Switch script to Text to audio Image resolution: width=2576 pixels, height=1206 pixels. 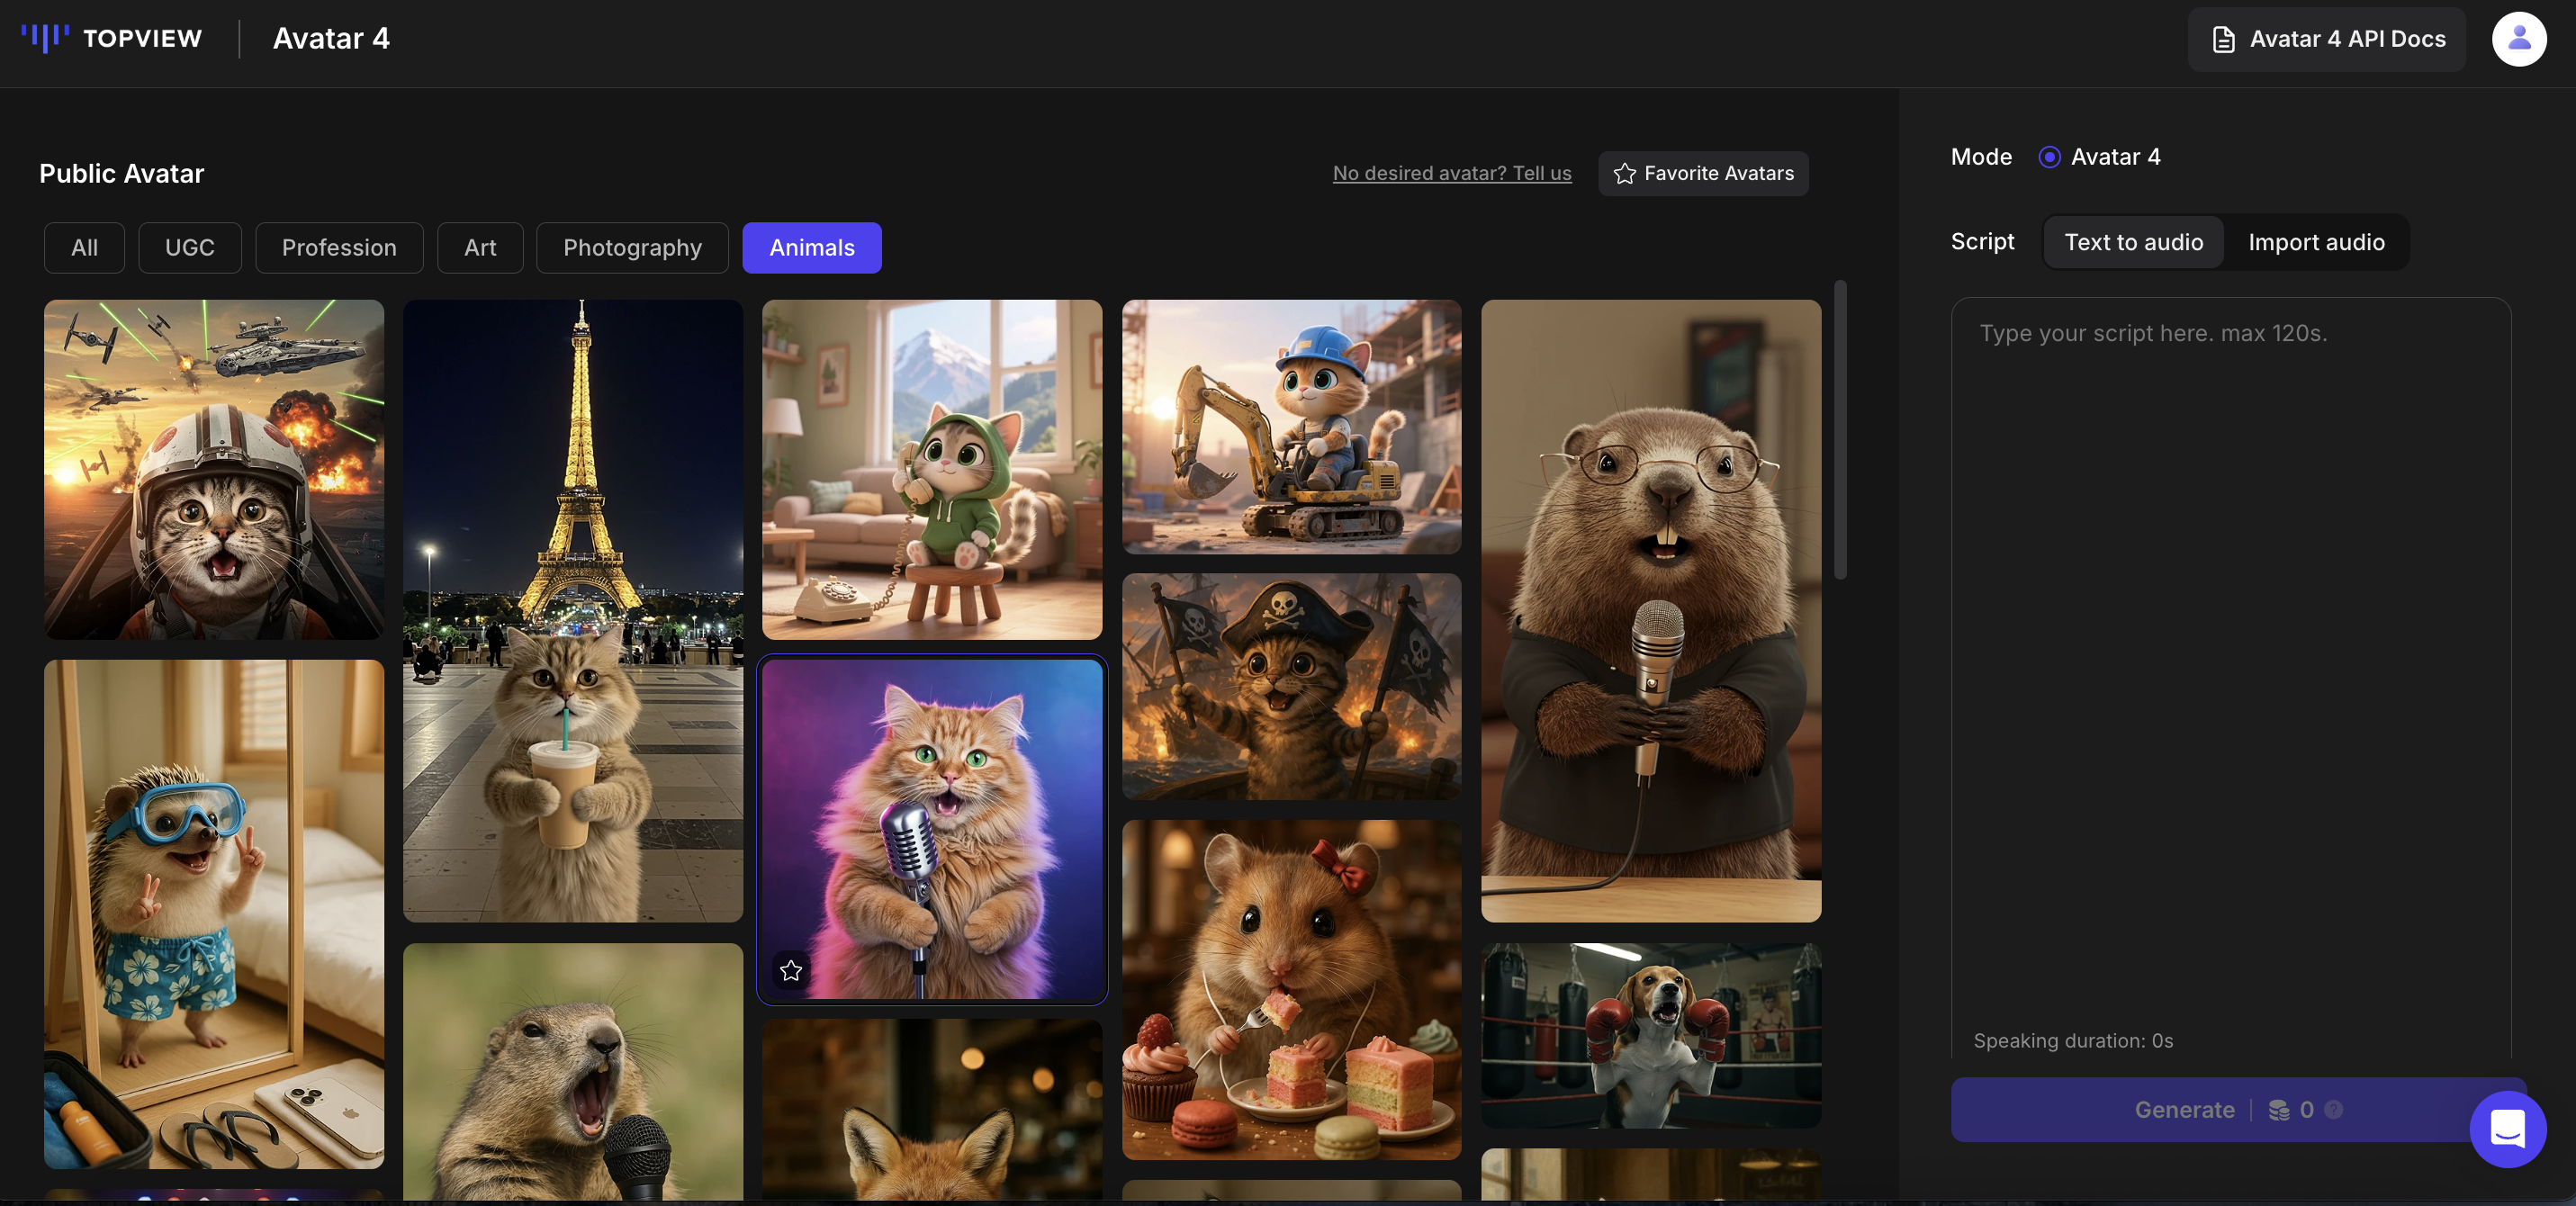(x=2133, y=242)
